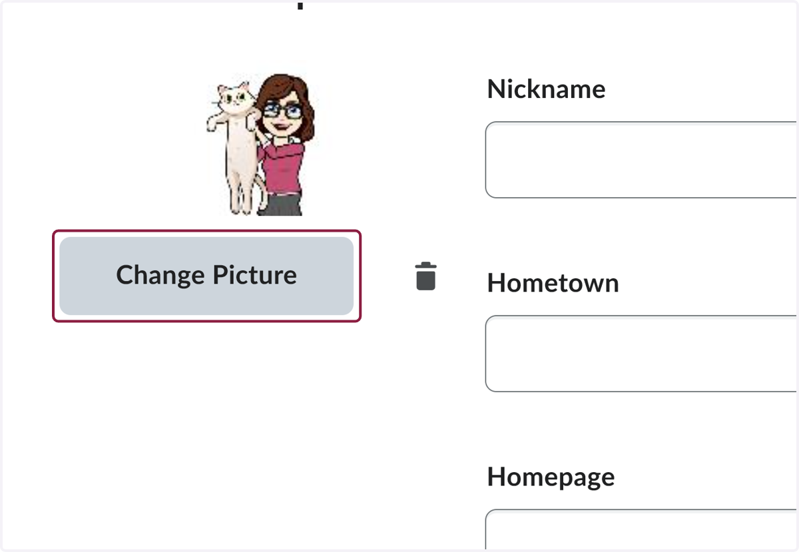Tap the bin icon beside Change Picture
799x552 pixels.
426,276
